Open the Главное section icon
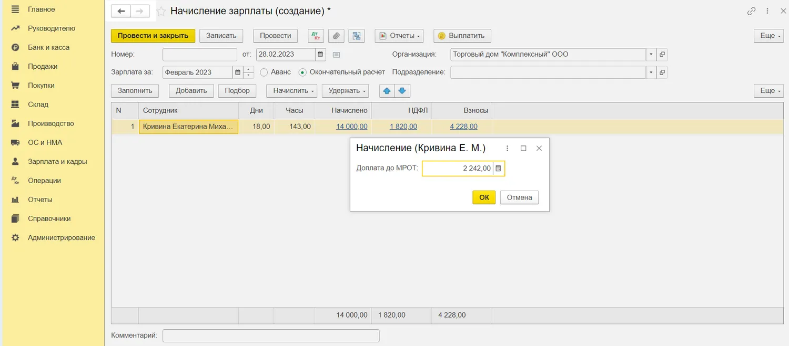This screenshot has width=789, height=346. pos(15,9)
